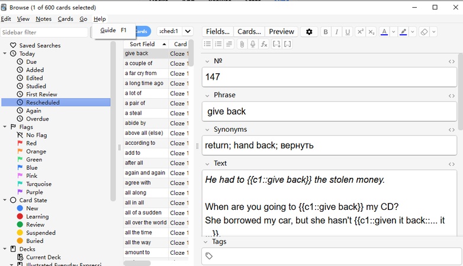
Task: Sort by the Sort Field column header
Action: pos(146,44)
